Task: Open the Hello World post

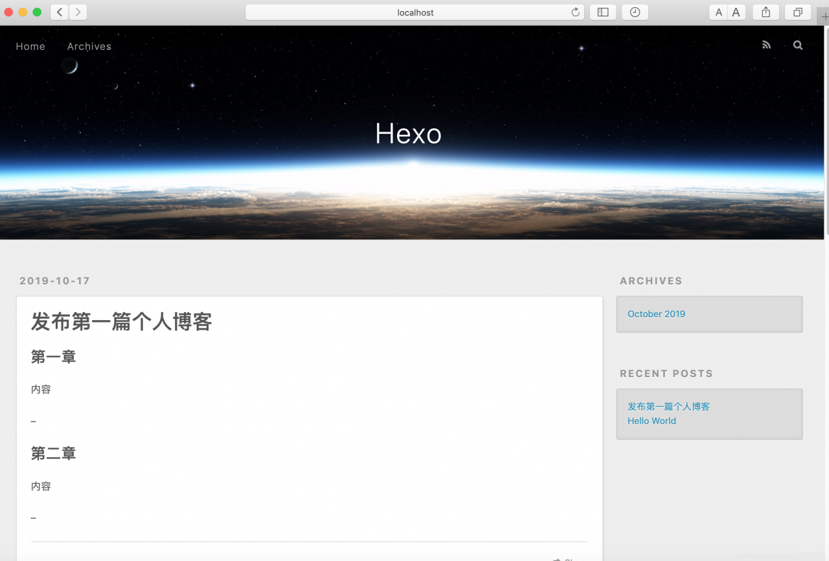Action: 652,420
